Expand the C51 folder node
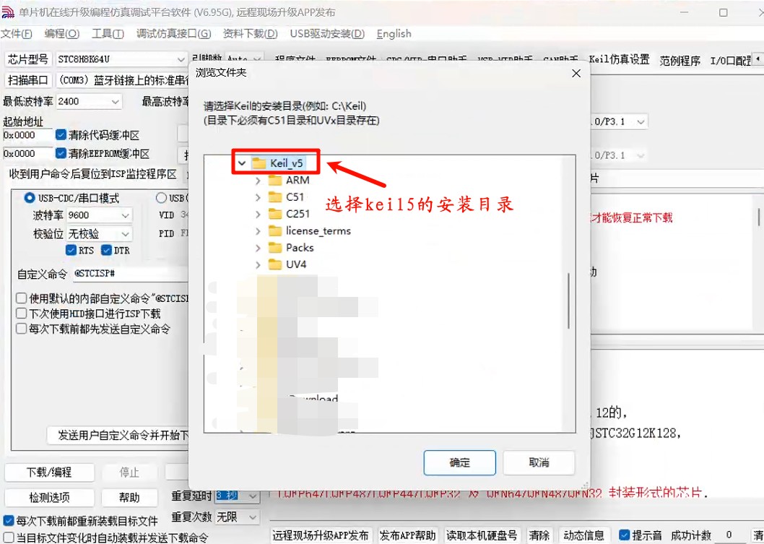The height and width of the screenshot is (544, 764). click(258, 197)
